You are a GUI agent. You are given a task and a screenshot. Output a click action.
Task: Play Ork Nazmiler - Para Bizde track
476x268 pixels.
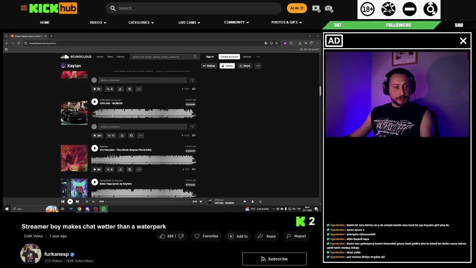coord(94,148)
